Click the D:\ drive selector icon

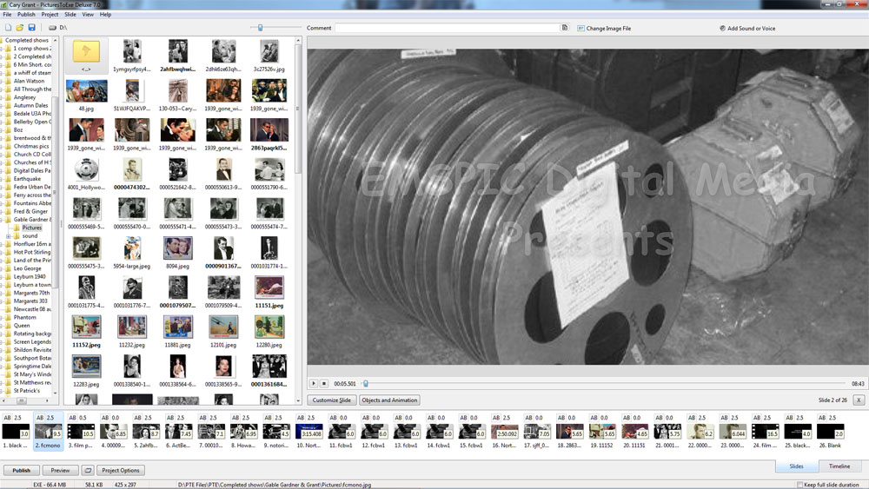52,27
